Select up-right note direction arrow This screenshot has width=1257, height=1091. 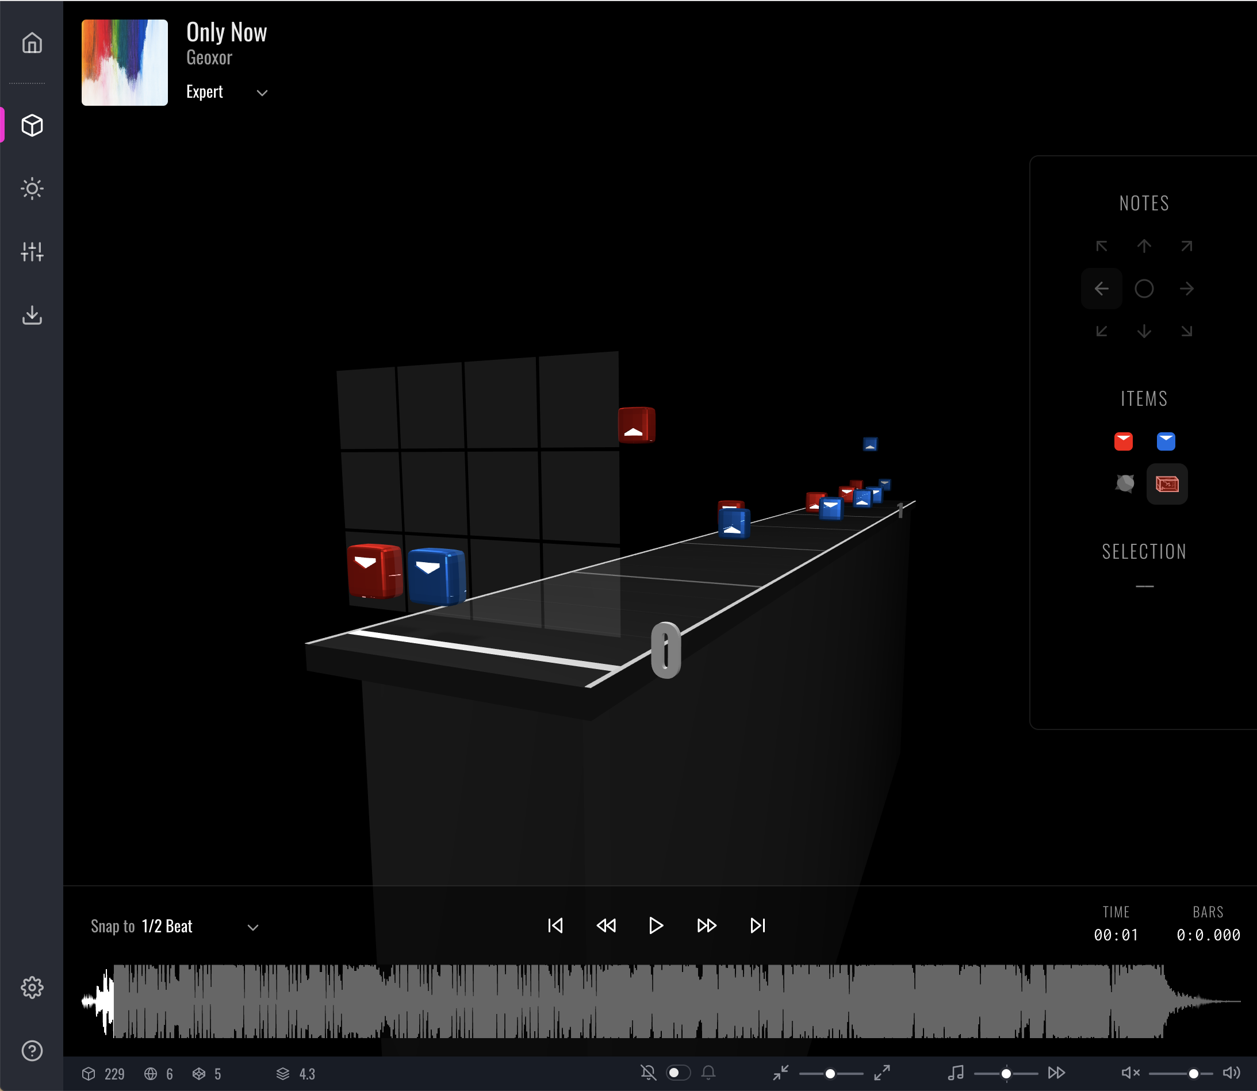tap(1186, 246)
